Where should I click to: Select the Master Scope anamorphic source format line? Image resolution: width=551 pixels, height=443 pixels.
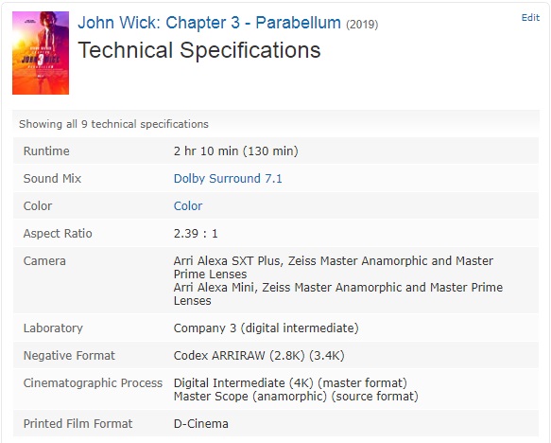[x=296, y=397]
